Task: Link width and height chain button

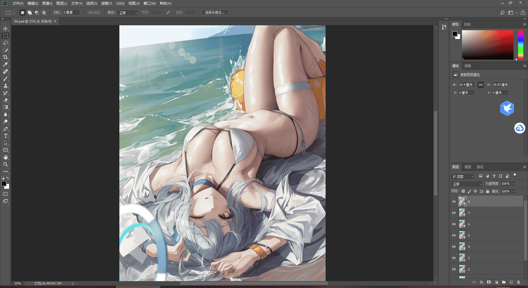Action: [480, 85]
